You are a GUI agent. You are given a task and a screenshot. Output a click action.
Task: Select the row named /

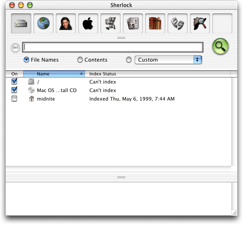(x=38, y=82)
